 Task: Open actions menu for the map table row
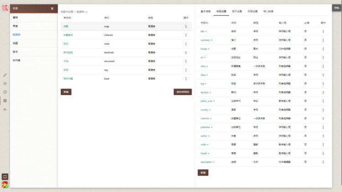186,26
